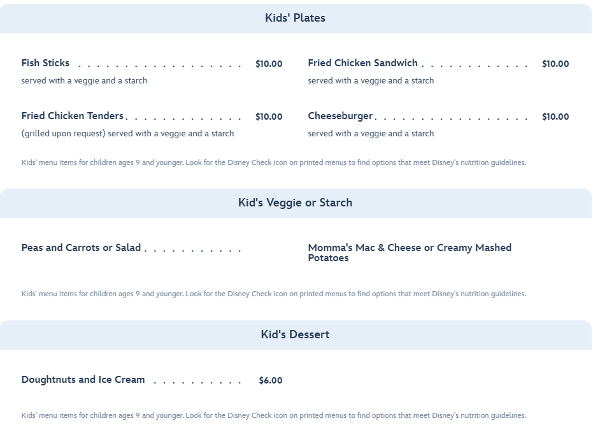The height and width of the screenshot is (430, 593).
Task: Choose the Fried Chicken Tenders item
Action: click(x=72, y=116)
